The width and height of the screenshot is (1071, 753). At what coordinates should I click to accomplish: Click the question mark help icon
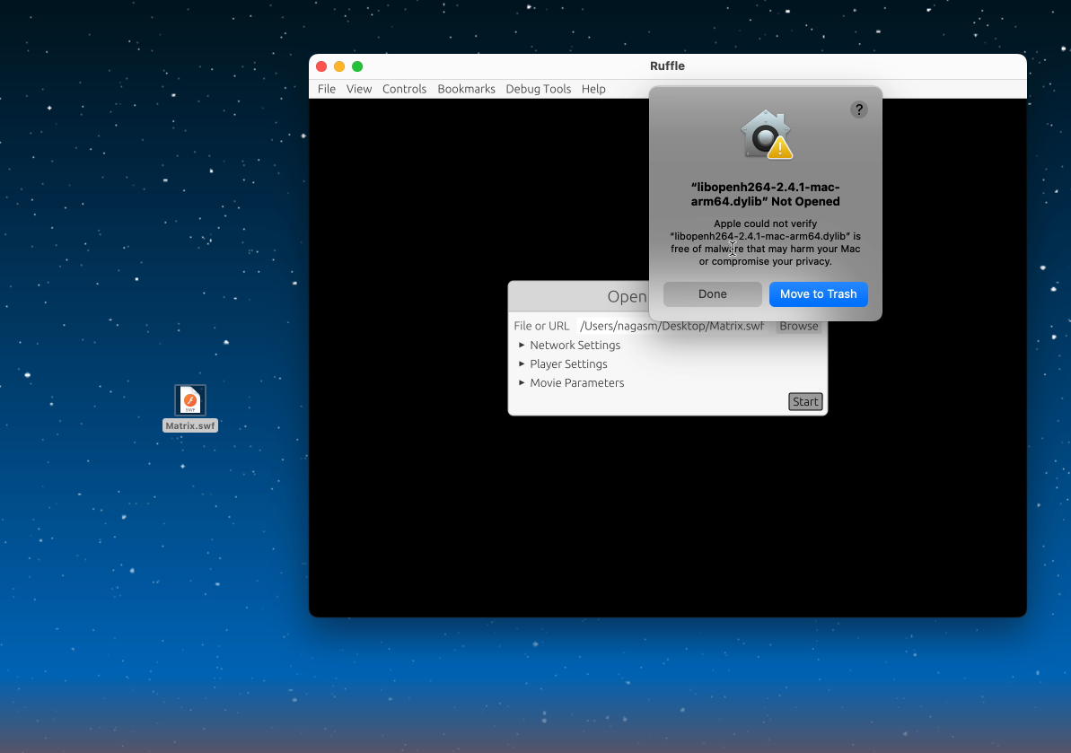pos(858,109)
